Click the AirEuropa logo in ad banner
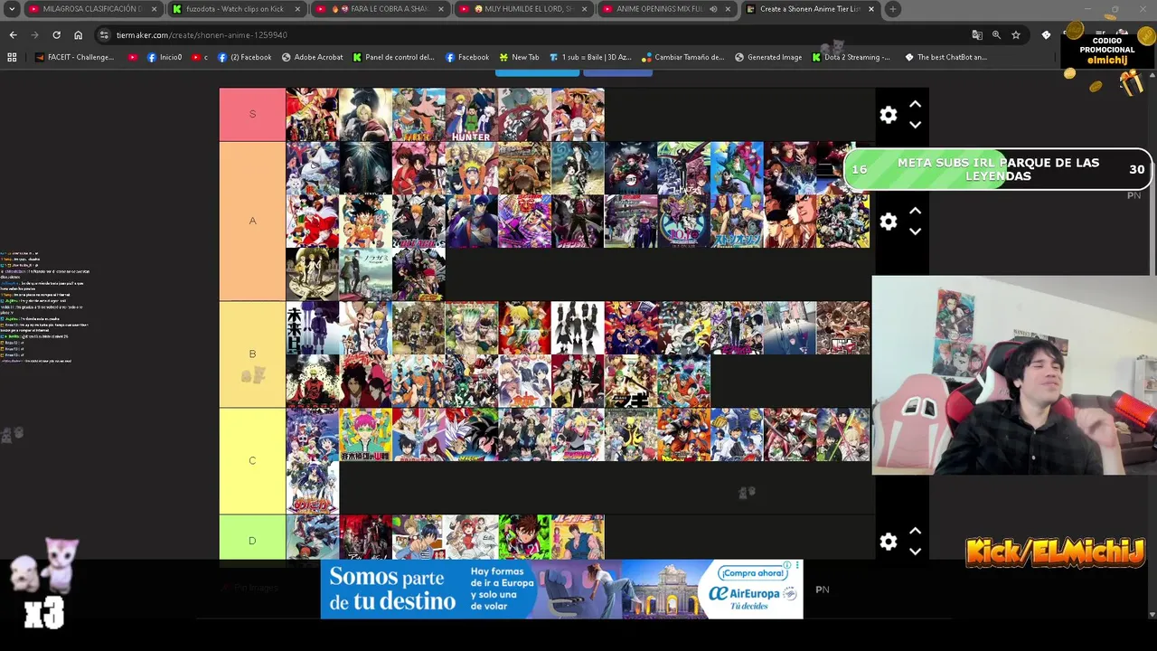Screen dimensions: 1157x651 [752, 594]
